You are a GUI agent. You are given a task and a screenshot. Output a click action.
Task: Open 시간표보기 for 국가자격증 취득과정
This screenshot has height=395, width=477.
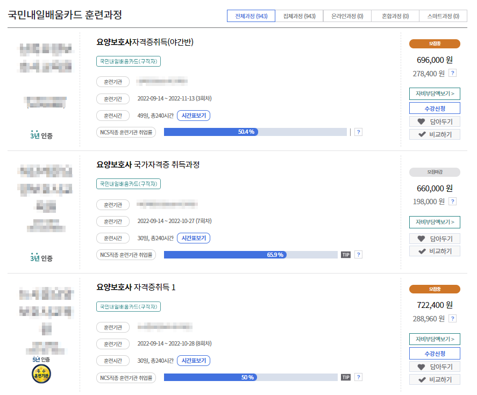point(194,238)
